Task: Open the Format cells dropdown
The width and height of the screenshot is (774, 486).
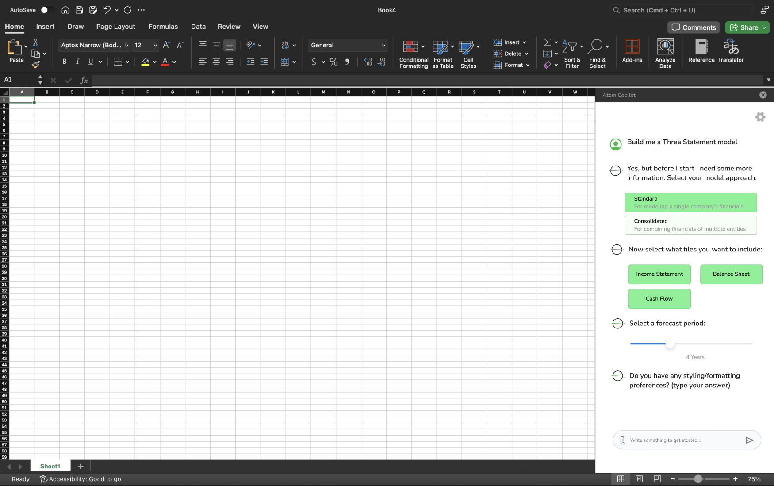Action: click(511, 65)
